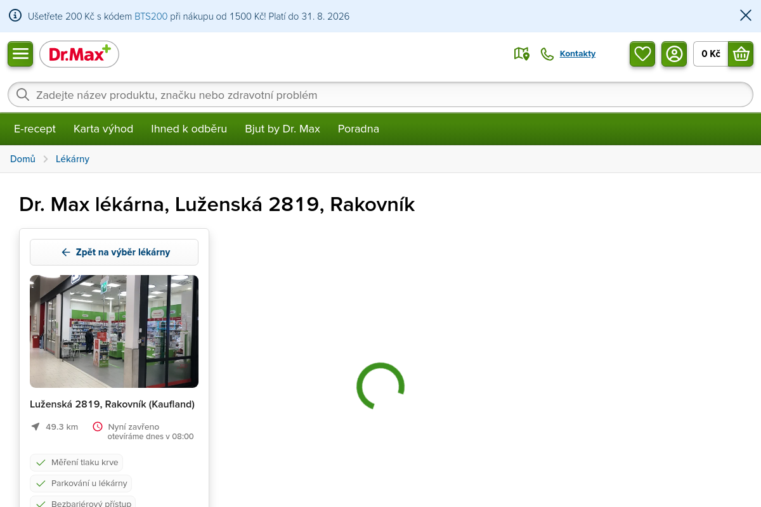Viewport: 761px width, 507px height.
Task: Go to Dr.Max logo homepage
Action: [79, 55]
